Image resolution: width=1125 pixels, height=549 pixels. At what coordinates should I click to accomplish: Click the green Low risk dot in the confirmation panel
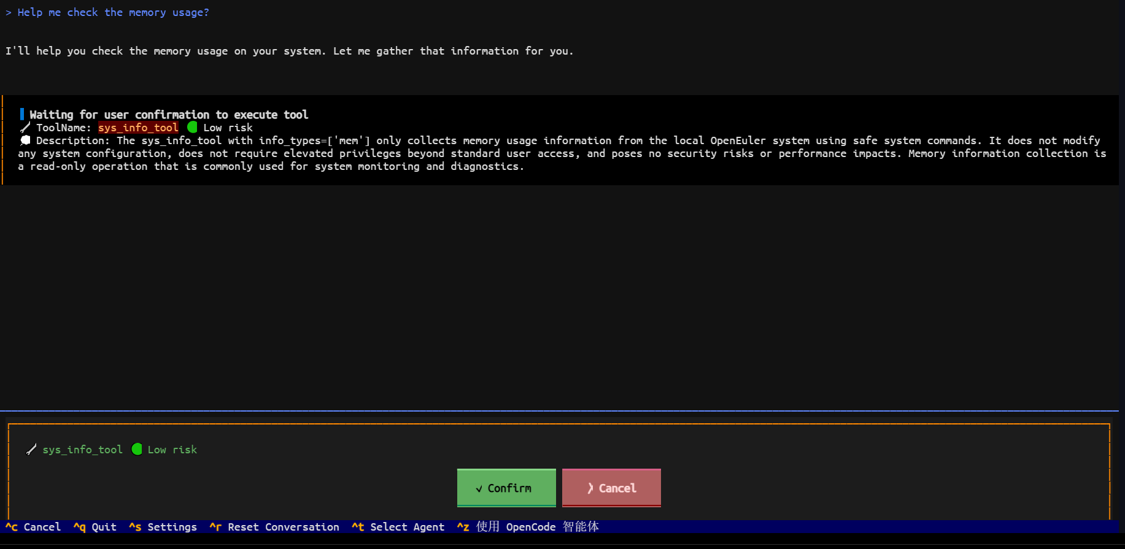[x=137, y=449]
